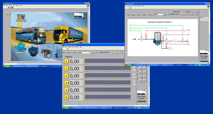Click the STOP button in left window
The width and height of the screenshot is (213, 114).
tap(8, 13)
